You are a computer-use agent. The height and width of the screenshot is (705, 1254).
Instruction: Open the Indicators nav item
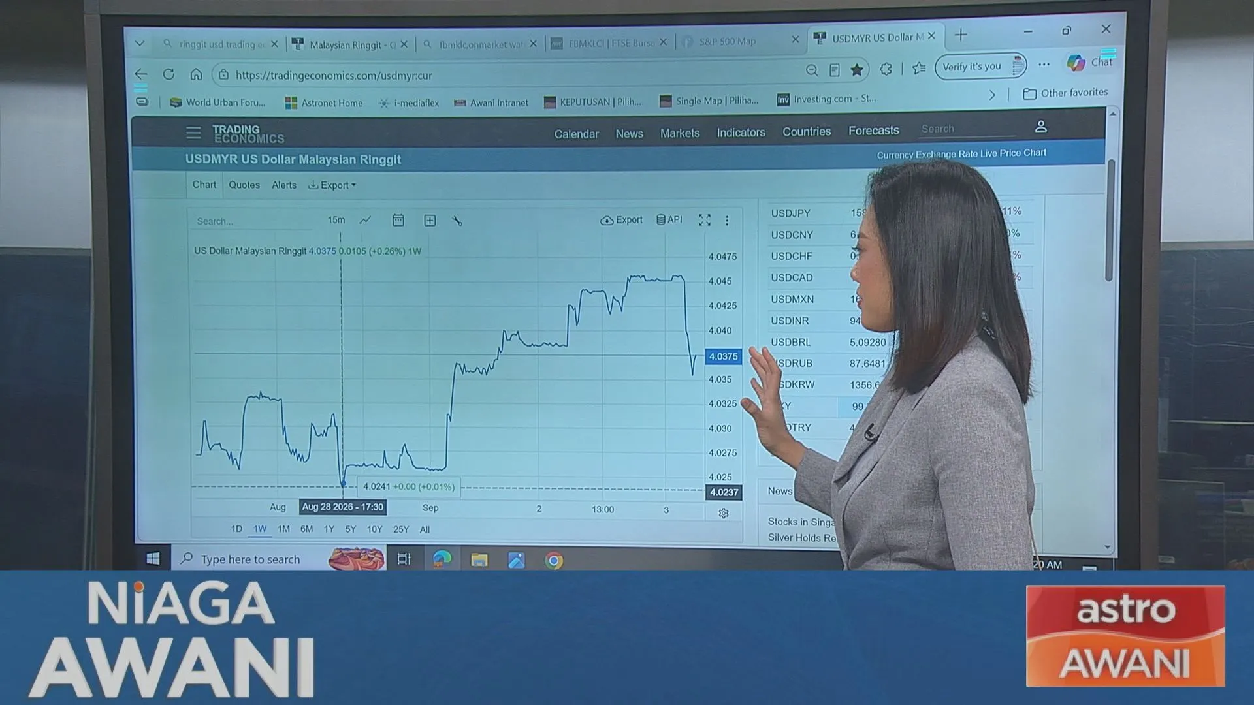pos(741,132)
